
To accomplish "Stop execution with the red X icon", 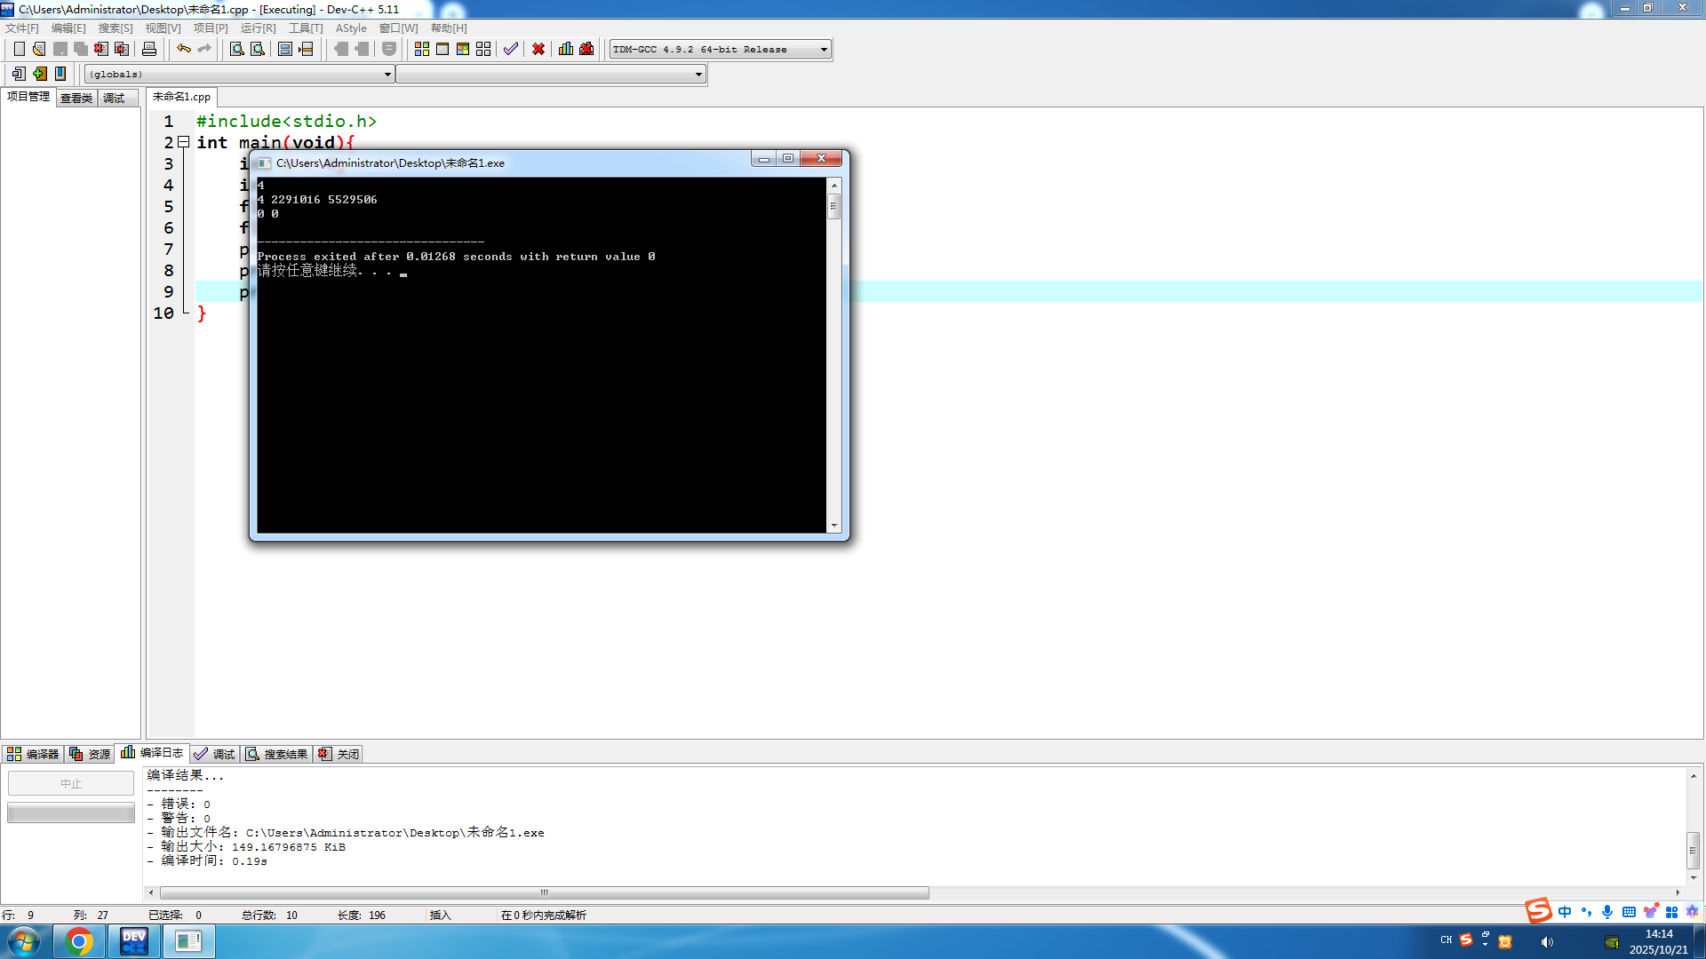I will tap(538, 49).
